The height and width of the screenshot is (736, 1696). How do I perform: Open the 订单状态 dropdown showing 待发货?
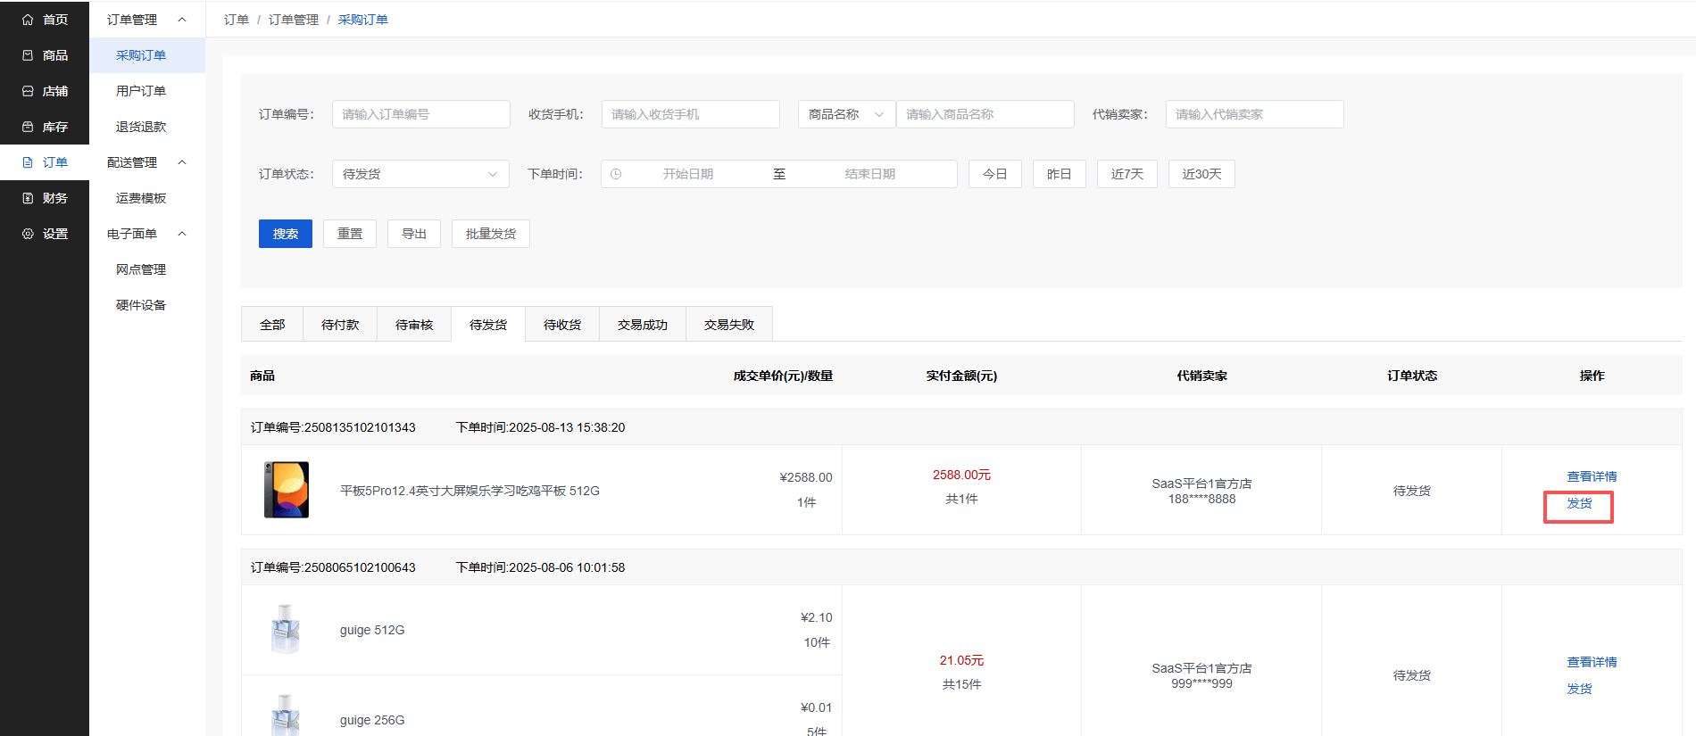click(420, 174)
